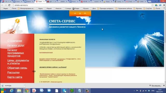
Task: Open Все загрузки... downloads link
Action: [156, 86]
